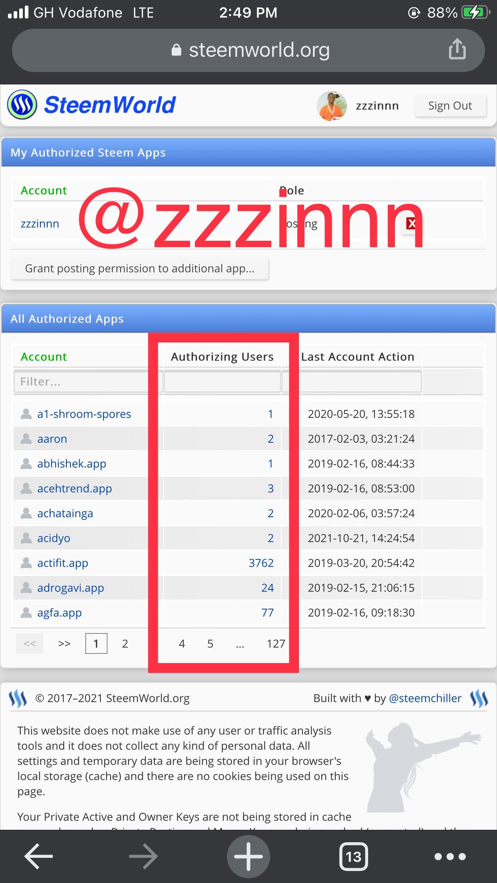
Task: Open the a1-shroom-spores account link
Action: coord(84,414)
